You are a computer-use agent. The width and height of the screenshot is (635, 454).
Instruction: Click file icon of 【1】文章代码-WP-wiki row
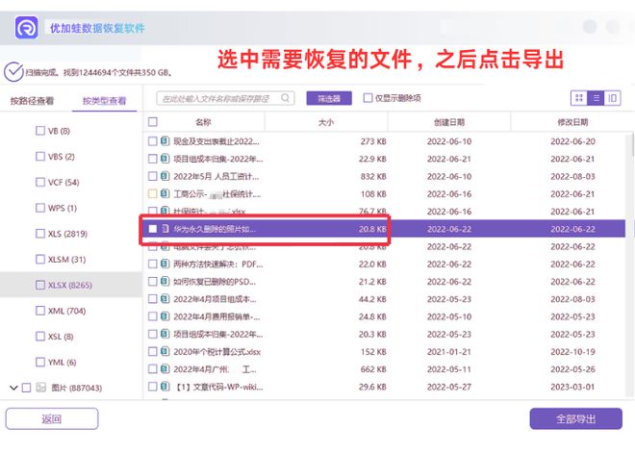pos(165,387)
